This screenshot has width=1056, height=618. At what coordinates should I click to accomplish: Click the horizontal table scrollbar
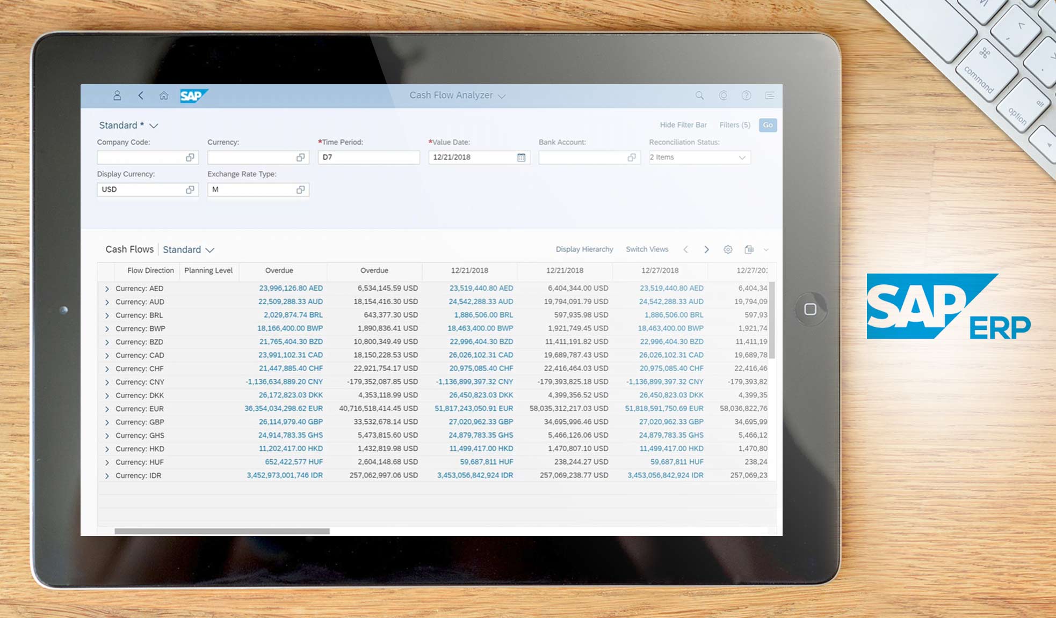(x=222, y=531)
